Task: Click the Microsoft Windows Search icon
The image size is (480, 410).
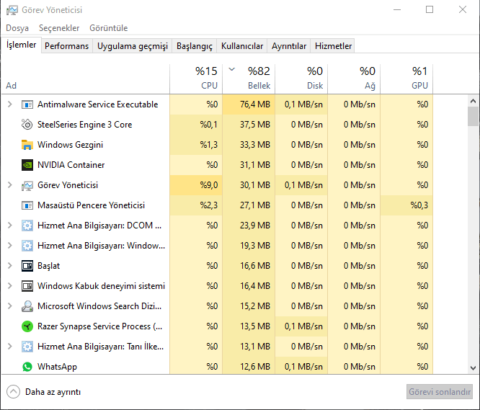Action: [x=28, y=306]
